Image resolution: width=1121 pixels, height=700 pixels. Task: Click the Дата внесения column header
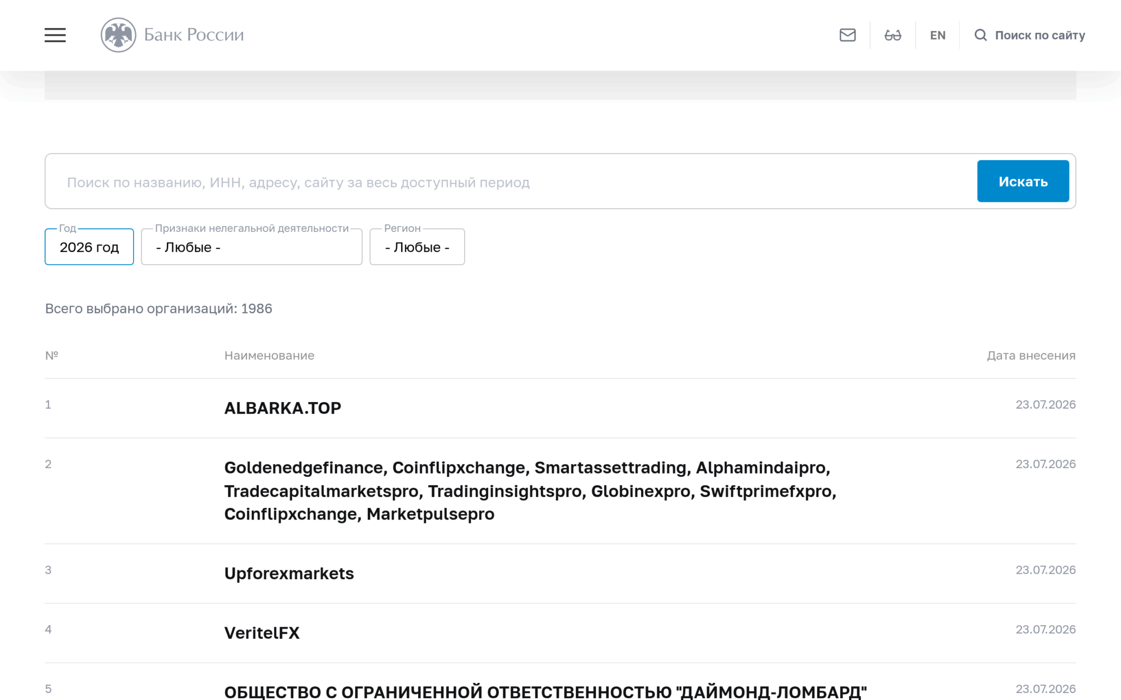(1031, 355)
